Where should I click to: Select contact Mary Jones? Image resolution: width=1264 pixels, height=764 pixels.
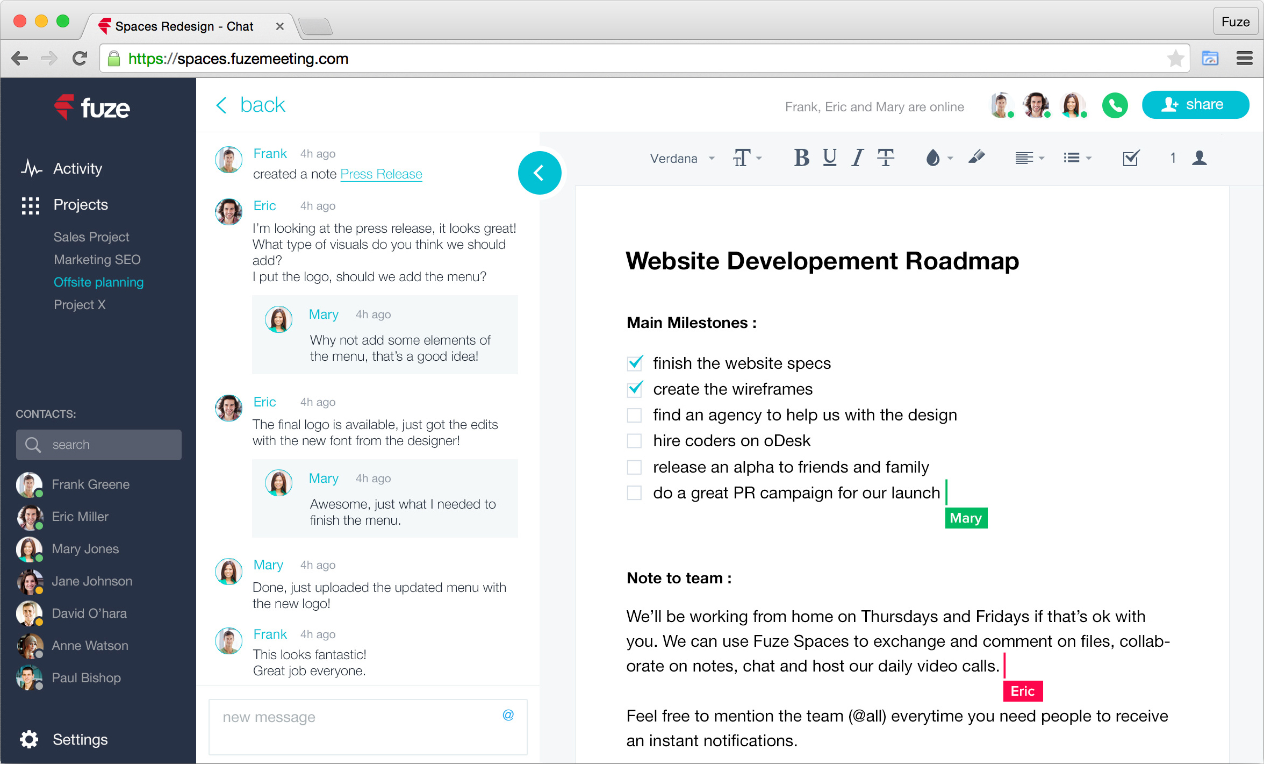click(x=68, y=549)
